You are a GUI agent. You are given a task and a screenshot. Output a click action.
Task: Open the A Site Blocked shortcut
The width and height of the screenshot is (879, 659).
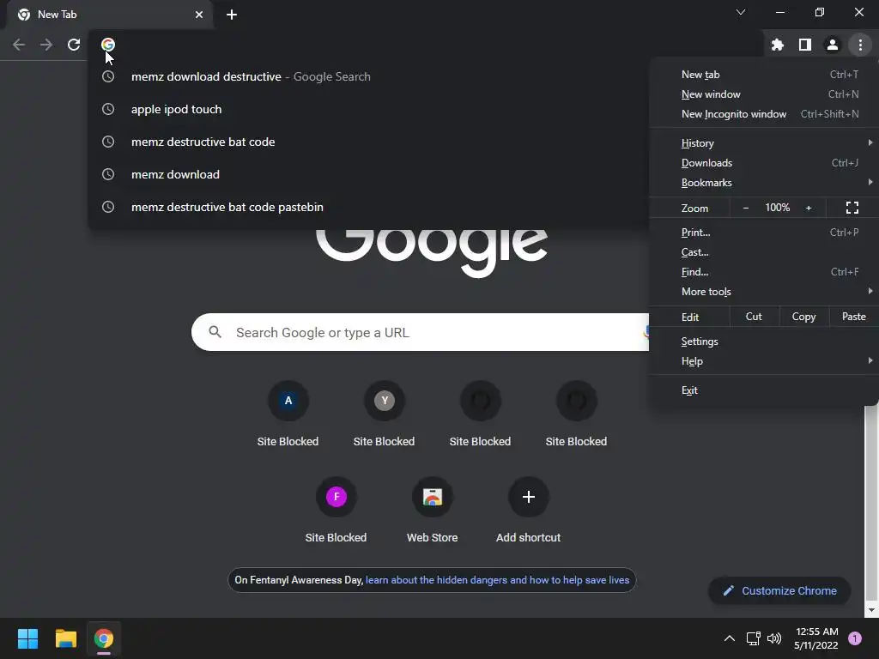click(x=288, y=414)
